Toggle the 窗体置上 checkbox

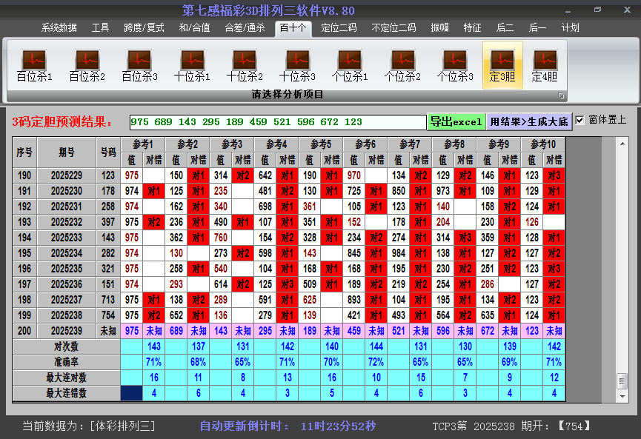580,120
